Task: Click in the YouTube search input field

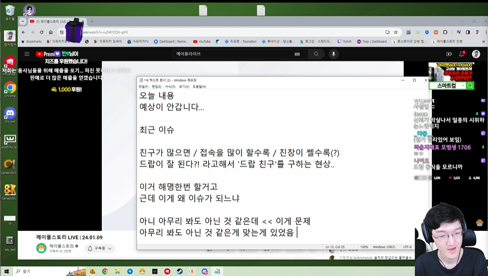Action: [x=234, y=54]
